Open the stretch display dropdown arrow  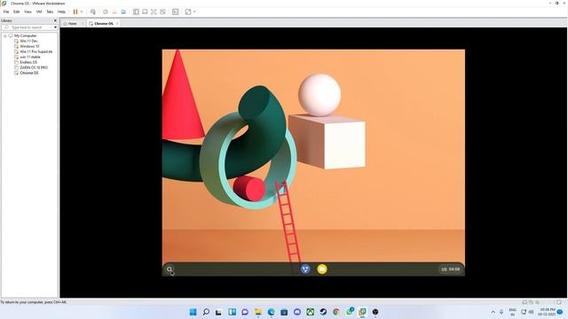click(x=194, y=12)
